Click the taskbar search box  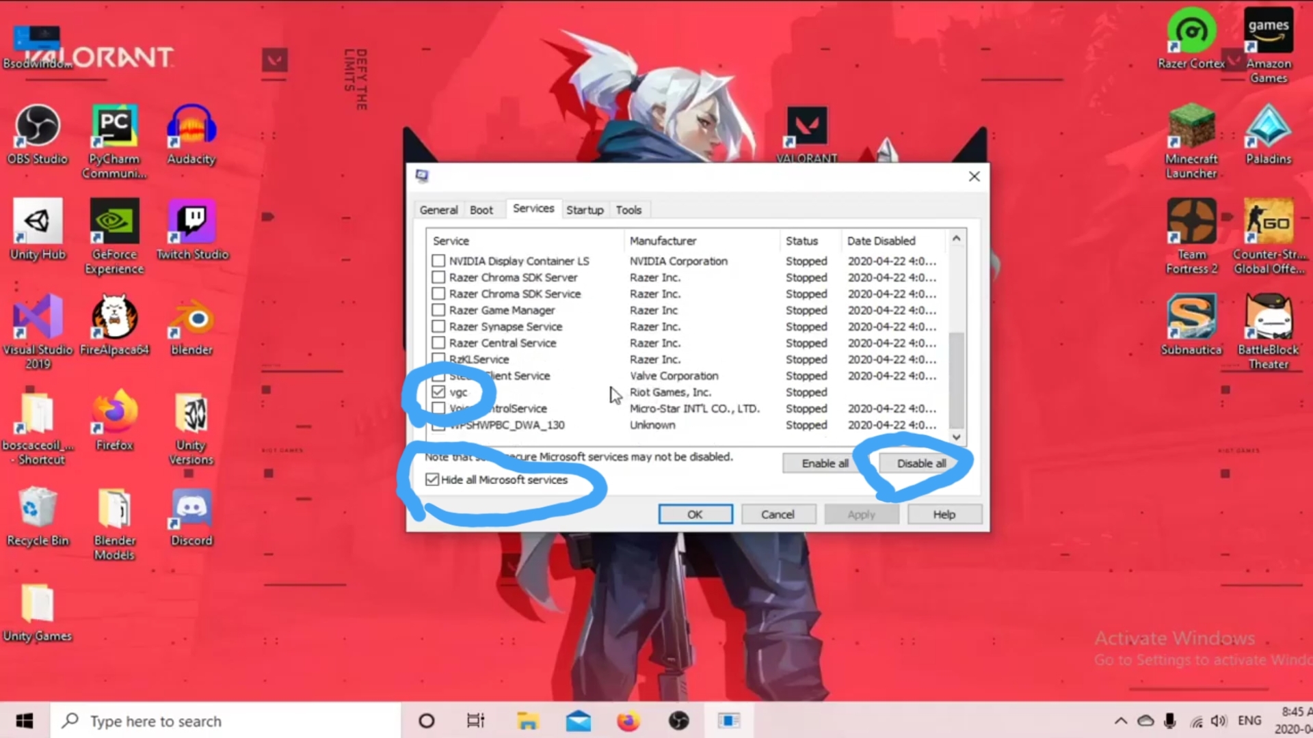(x=226, y=721)
